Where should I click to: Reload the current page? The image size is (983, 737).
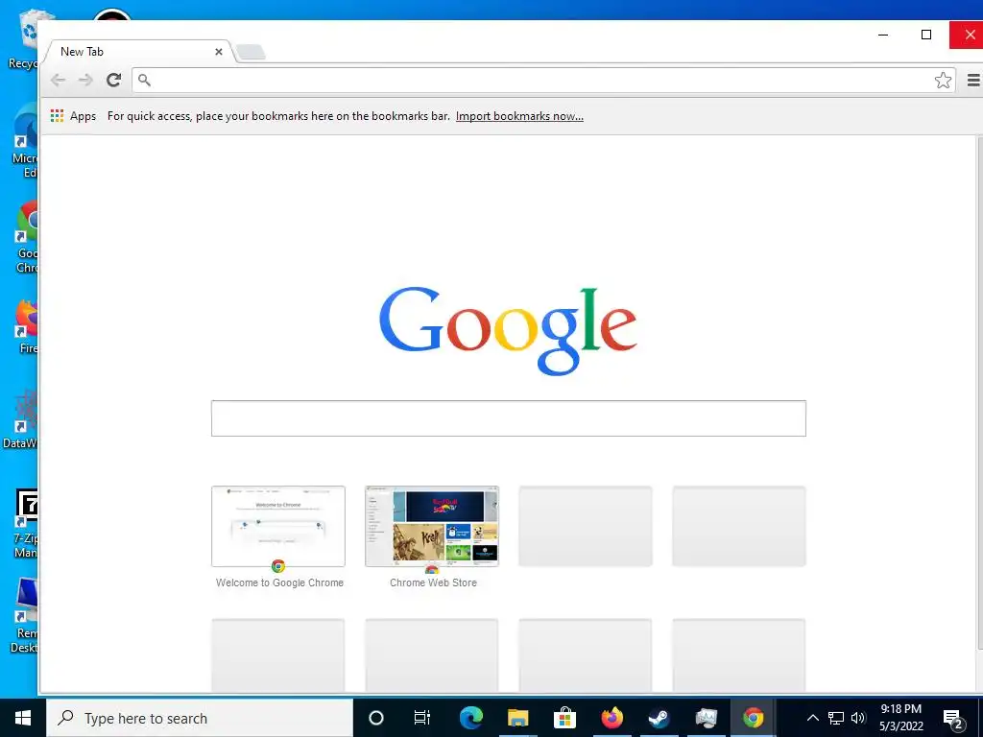pos(113,81)
